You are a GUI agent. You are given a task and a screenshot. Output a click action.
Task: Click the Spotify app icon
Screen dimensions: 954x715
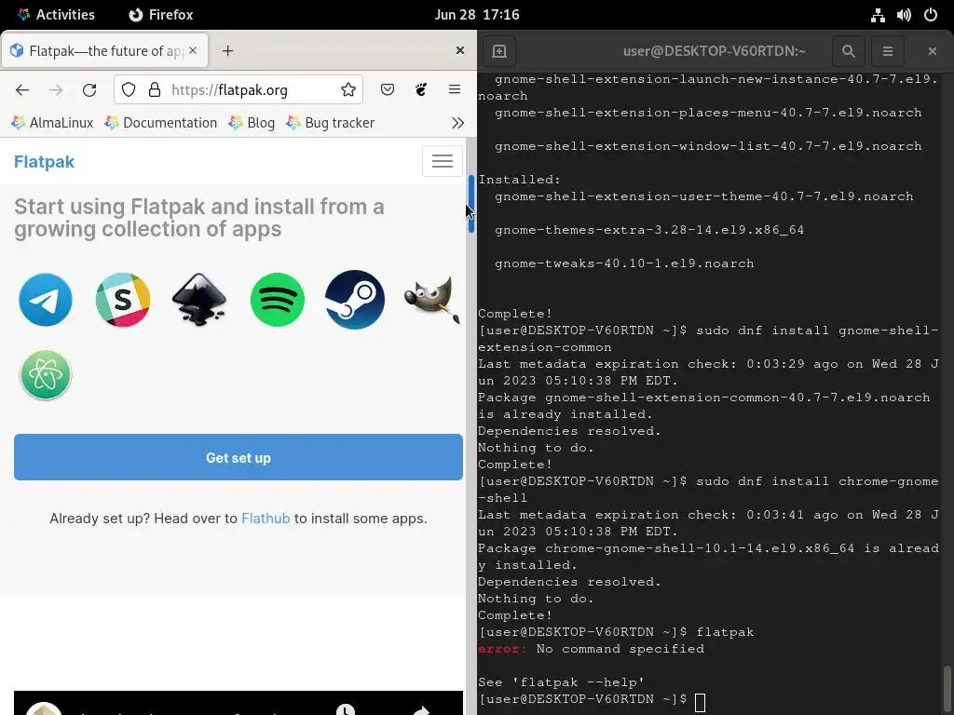278,300
